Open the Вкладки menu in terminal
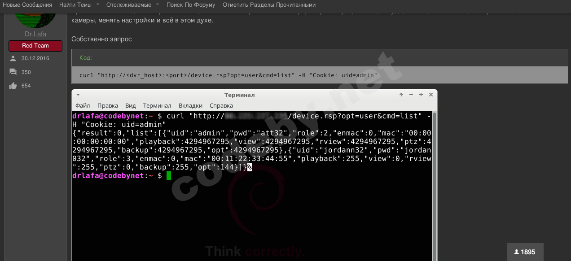Screen dimensions: 571x261 (191, 105)
